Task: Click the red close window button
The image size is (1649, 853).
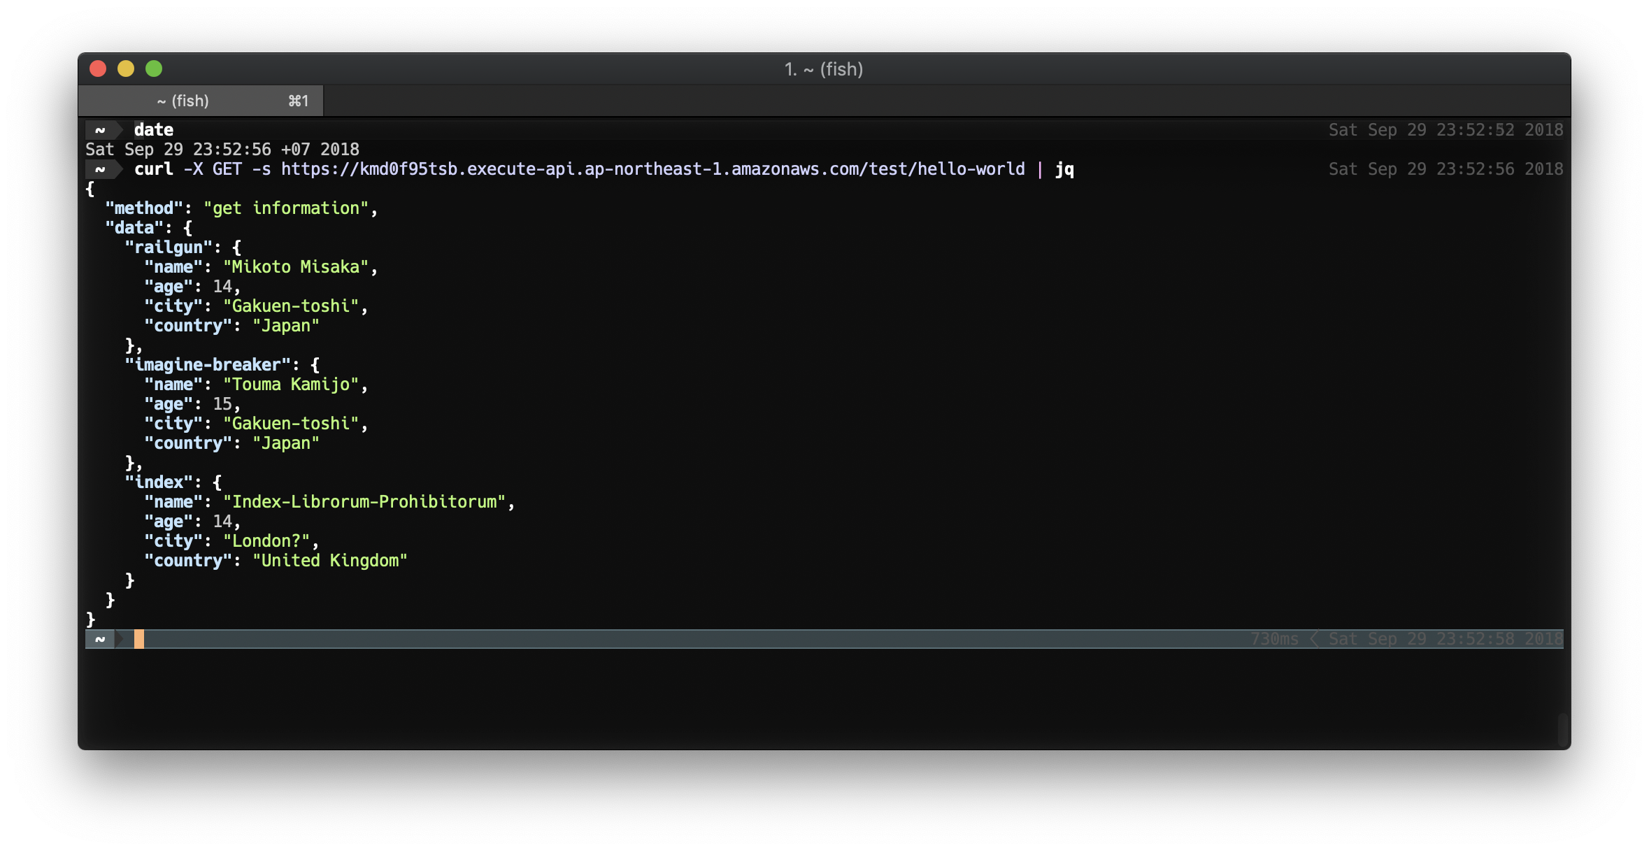Action: pyautogui.click(x=98, y=69)
